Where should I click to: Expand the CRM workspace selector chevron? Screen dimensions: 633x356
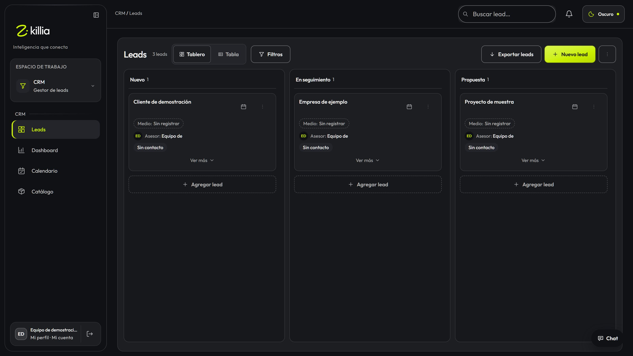click(93, 86)
